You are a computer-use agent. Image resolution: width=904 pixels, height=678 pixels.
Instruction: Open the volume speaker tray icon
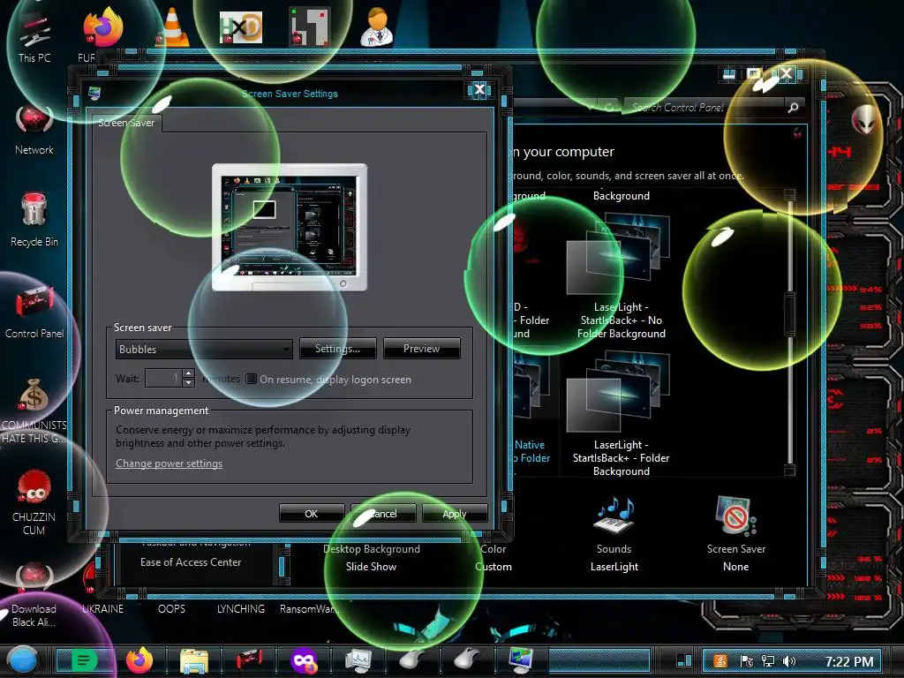point(789,661)
